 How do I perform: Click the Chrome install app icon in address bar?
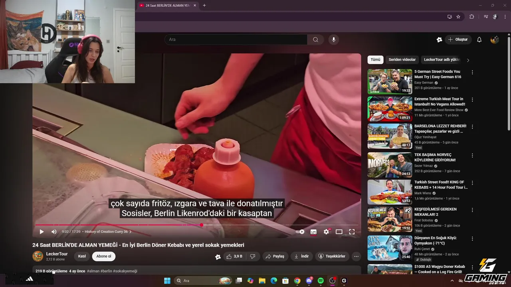[x=450, y=17]
